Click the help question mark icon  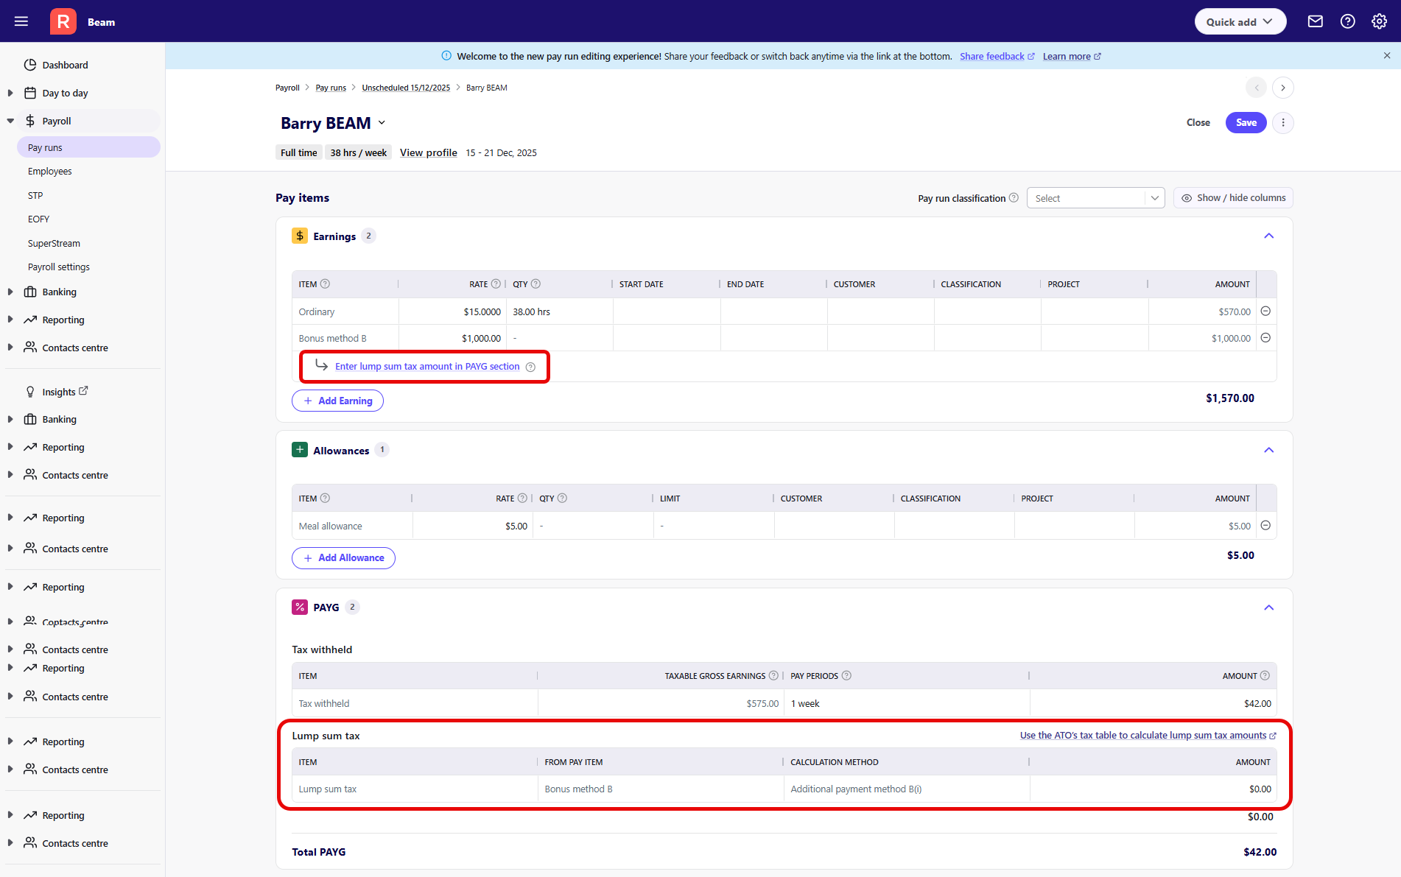click(1347, 21)
